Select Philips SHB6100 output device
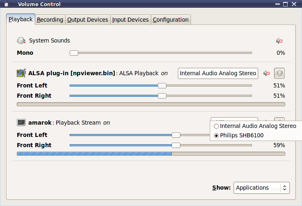 coord(216,136)
